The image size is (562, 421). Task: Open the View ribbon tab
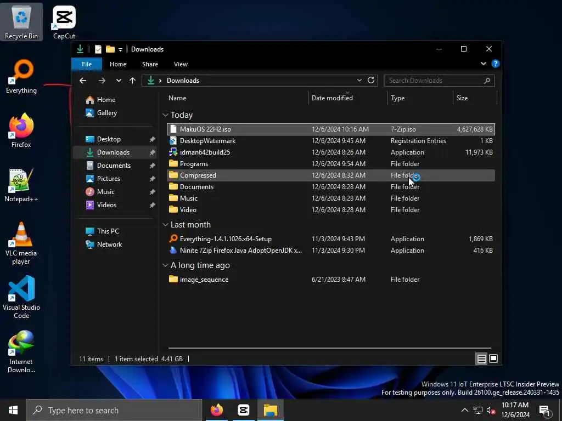181,64
